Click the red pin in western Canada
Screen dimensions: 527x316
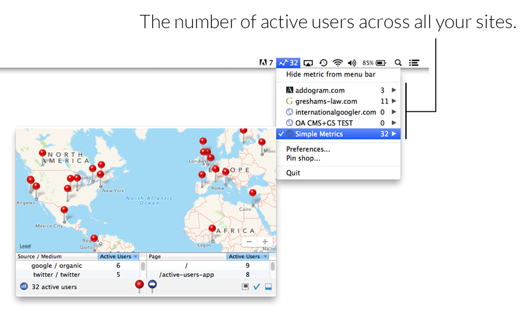click(x=42, y=153)
